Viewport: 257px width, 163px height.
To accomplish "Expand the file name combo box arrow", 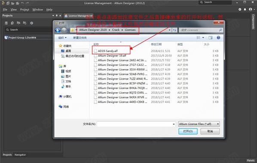I will 174,124.
